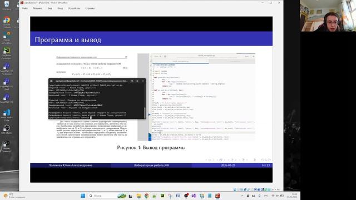356x200 pixels.
Task: Click the VirtualBox window title bar icon
Action: tap(22, 3)
